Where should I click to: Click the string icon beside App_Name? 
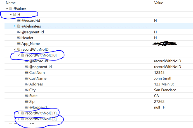click(19, 44)
